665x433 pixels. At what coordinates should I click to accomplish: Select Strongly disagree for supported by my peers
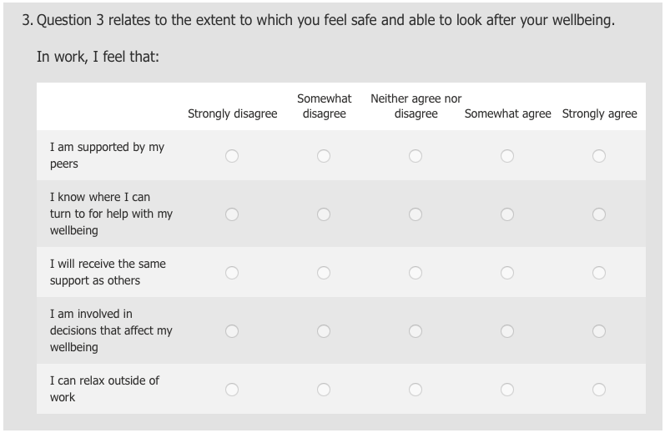pos(232,156)
